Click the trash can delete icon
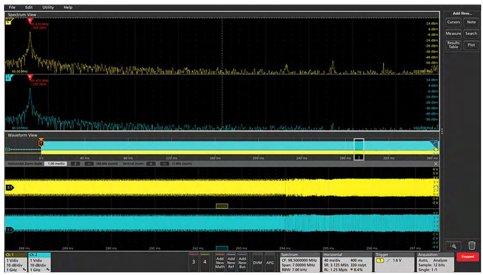Image resolution: width=483 pixels, height=275 pixels. click(x=472, y=246)
